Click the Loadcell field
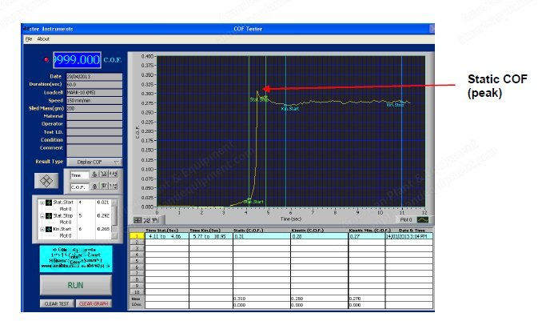 (x=94, y=92)
